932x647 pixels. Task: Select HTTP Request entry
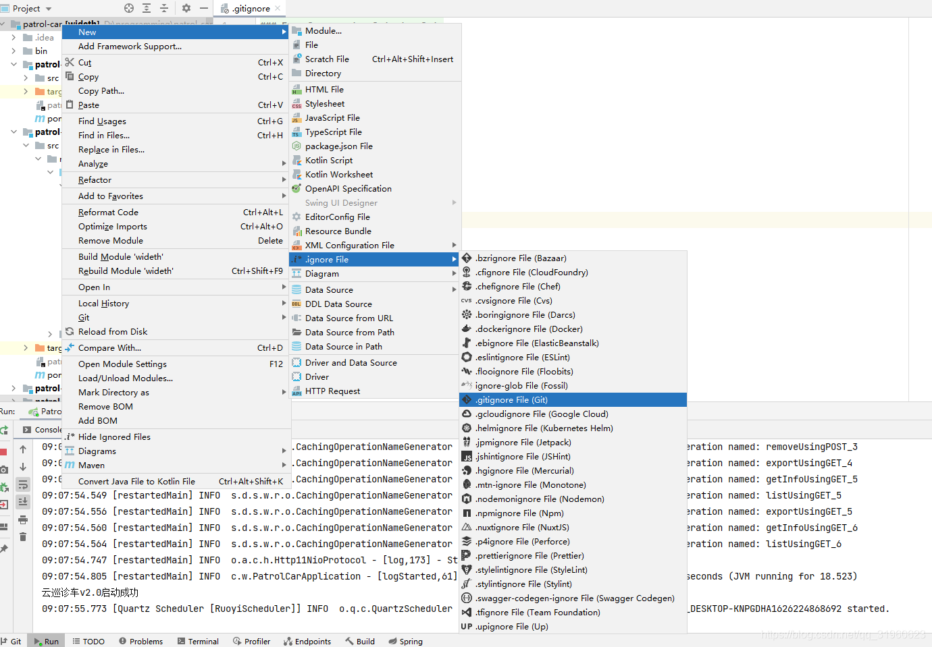(375, 391)
